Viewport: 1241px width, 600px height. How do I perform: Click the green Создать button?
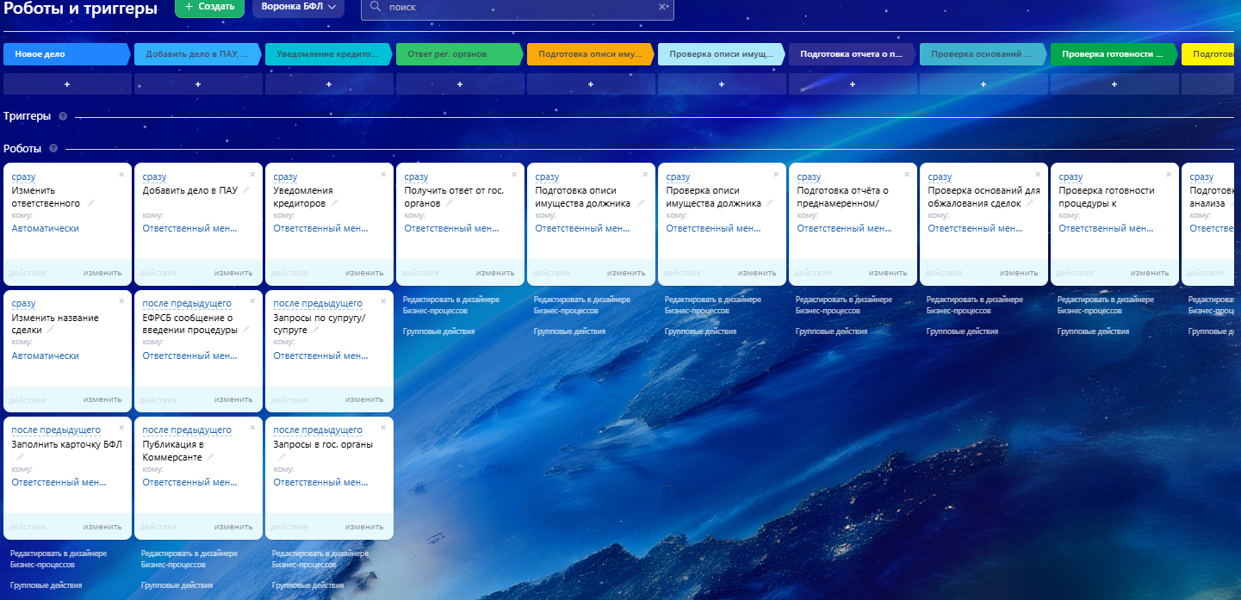tap(209, 7)
